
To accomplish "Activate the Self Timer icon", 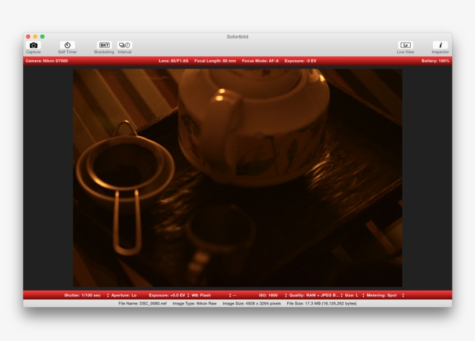I will pyautogui.click(x=68, y=46).
